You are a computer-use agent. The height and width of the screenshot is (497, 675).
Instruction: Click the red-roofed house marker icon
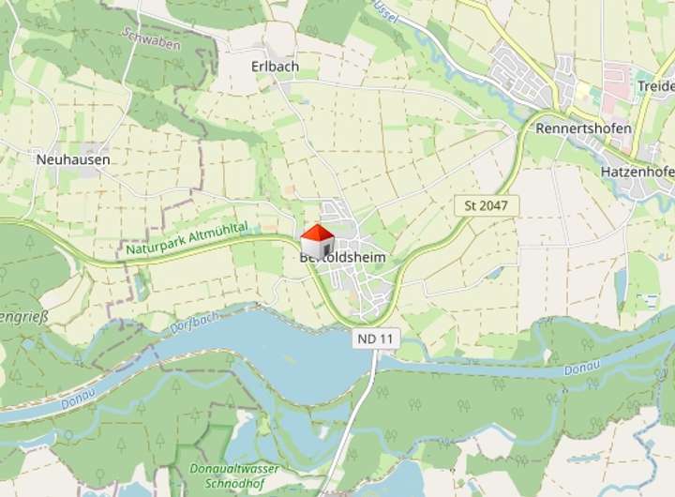(x=317, y=240)
